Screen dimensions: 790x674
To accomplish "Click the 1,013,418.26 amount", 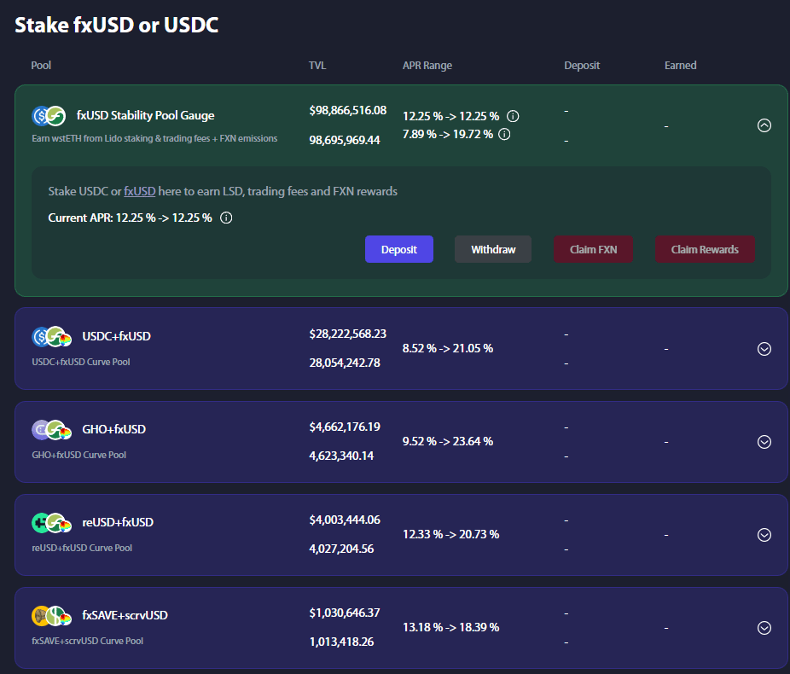I will [341, 642].
